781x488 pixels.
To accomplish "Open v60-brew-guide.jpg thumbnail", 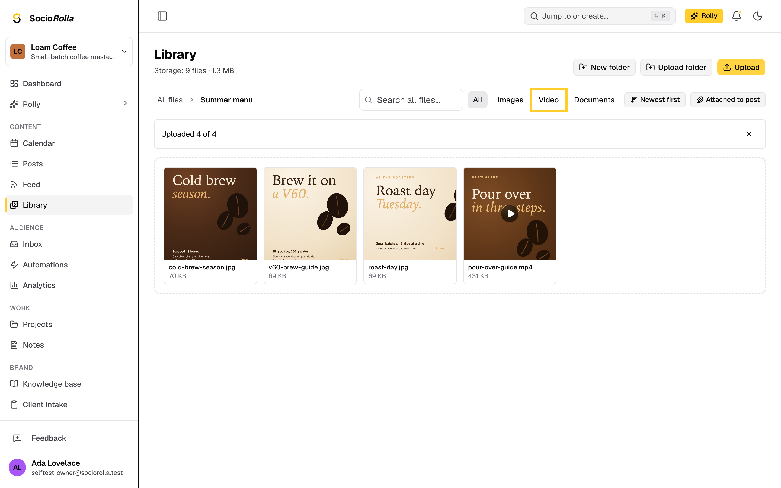I will coord(310,213).
